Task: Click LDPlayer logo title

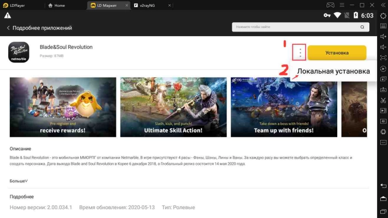Action: 14,5
